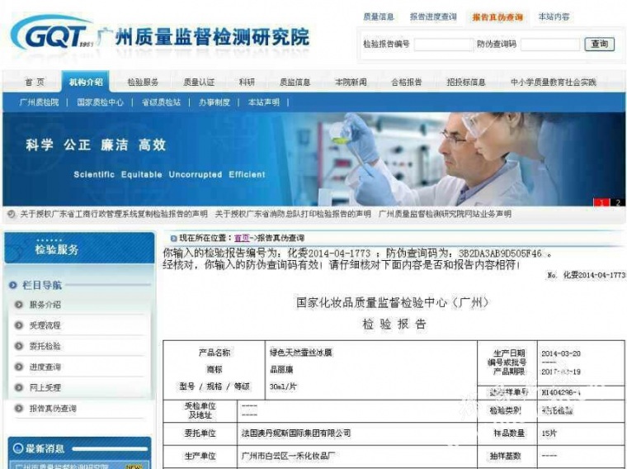Open 网上受理 sidebar link
Image resolution: width=627 pixels, height=469 pixels.
[45, 387]
